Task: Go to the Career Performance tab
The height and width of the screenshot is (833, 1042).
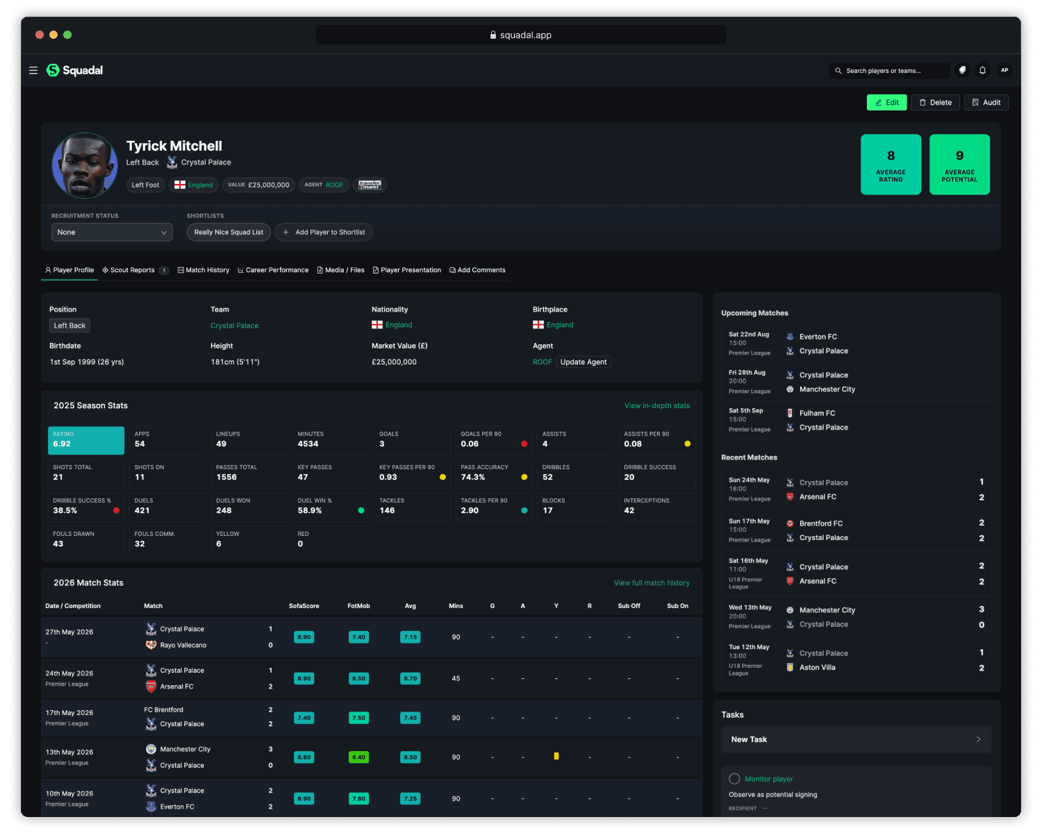Action: coord(273,270)
